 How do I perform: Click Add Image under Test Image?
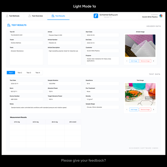point(134,110)
